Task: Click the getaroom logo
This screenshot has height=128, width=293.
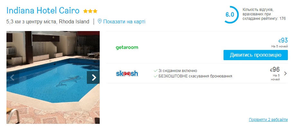Action: (x=127, y=47)
